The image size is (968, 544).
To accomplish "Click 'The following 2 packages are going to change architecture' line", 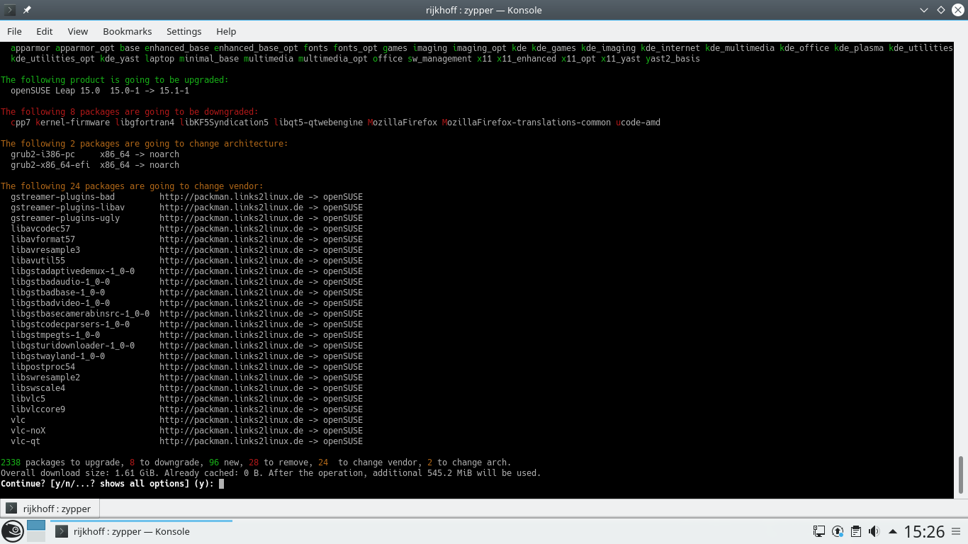I will [145, 144].
